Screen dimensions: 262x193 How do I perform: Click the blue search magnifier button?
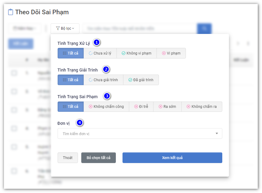click(x=204, y=28)
